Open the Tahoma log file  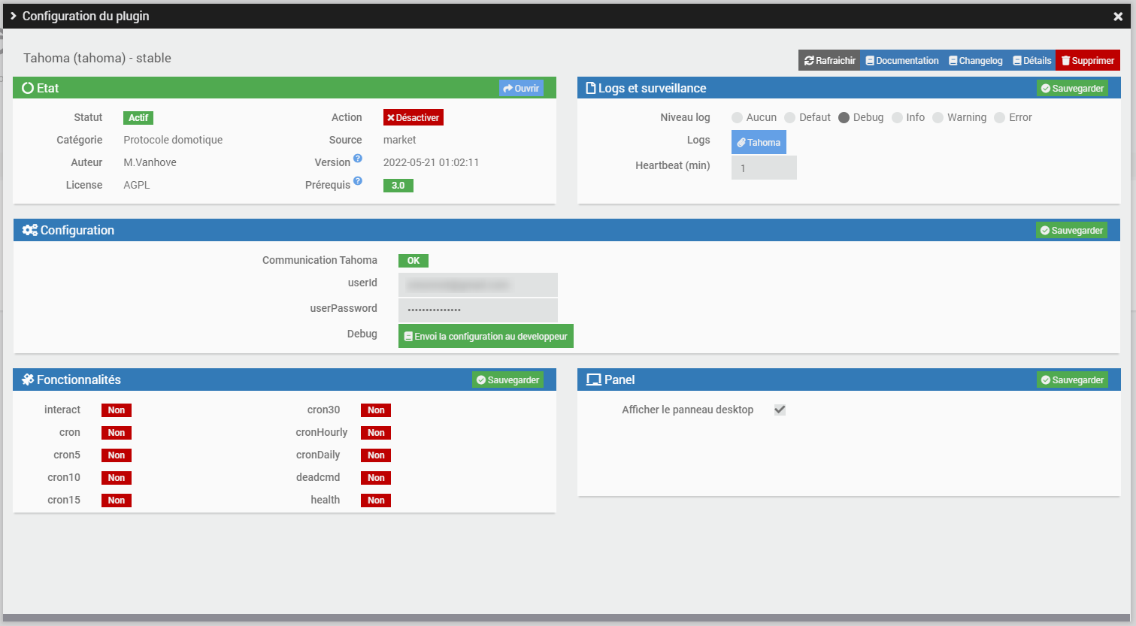[759, 142]
